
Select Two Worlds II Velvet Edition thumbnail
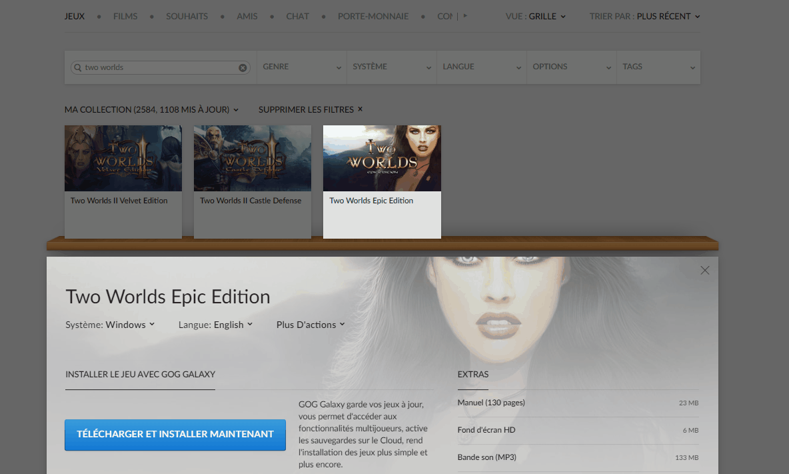click(x=123, y=158)
